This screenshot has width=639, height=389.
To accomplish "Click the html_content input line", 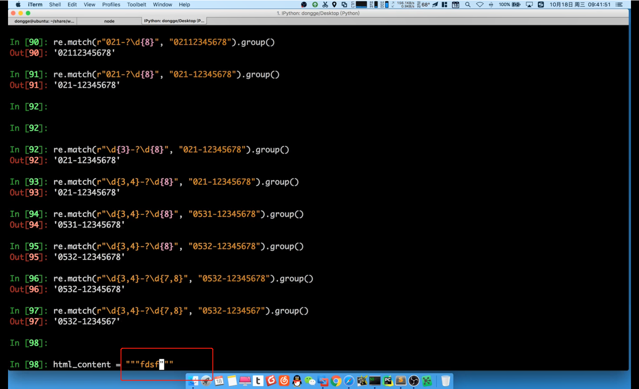I will pyautogui.click(x=91, y=364).
